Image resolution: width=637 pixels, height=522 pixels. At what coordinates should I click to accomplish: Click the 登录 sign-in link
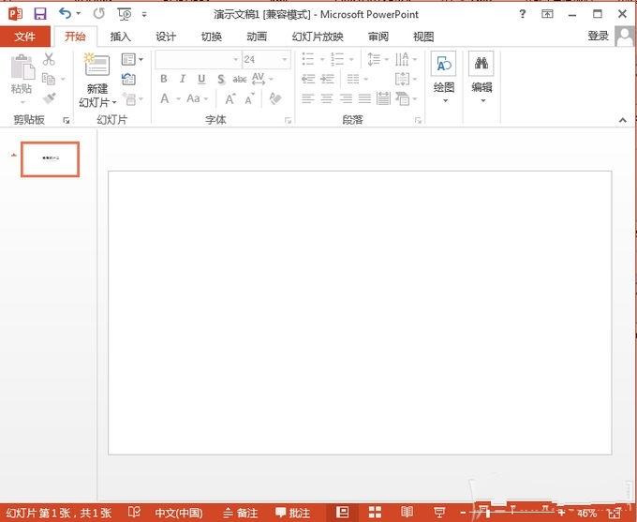[x=598, y=36]
